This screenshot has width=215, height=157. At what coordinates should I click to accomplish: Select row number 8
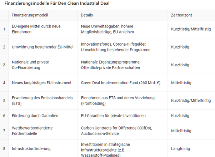click(x=4, y=148)
